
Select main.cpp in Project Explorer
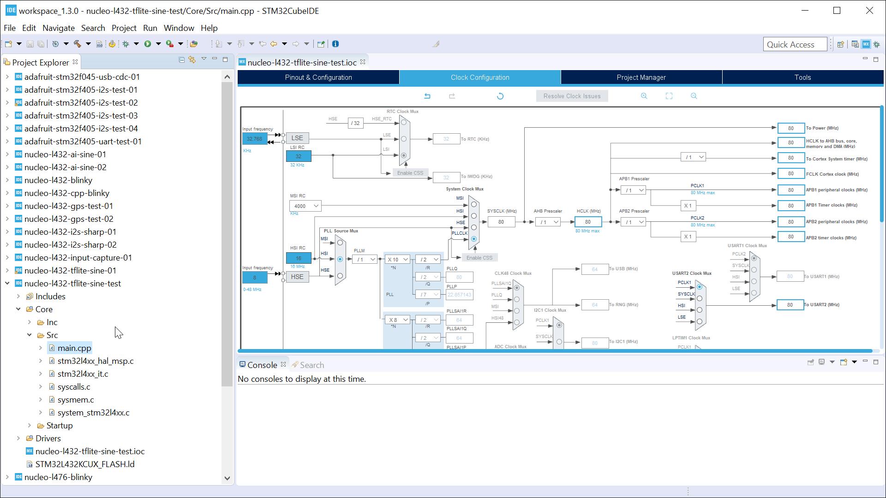(74, 348)
